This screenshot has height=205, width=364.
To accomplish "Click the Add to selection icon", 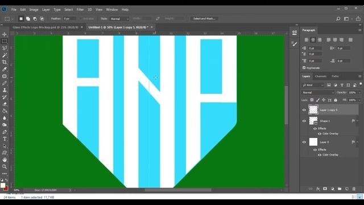I will [28, 19].
